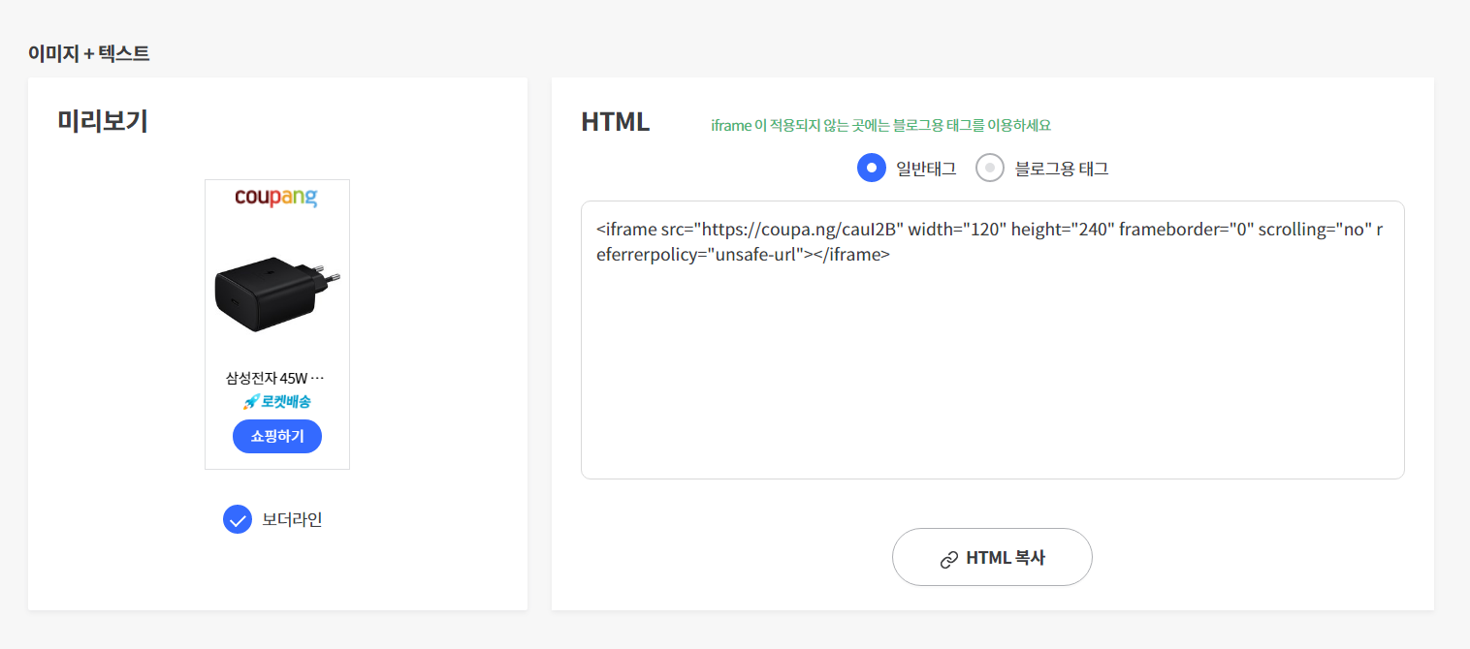Click the Coupang logo in the banner preview
Screen dimensions: 1470x649
point(276,198)
